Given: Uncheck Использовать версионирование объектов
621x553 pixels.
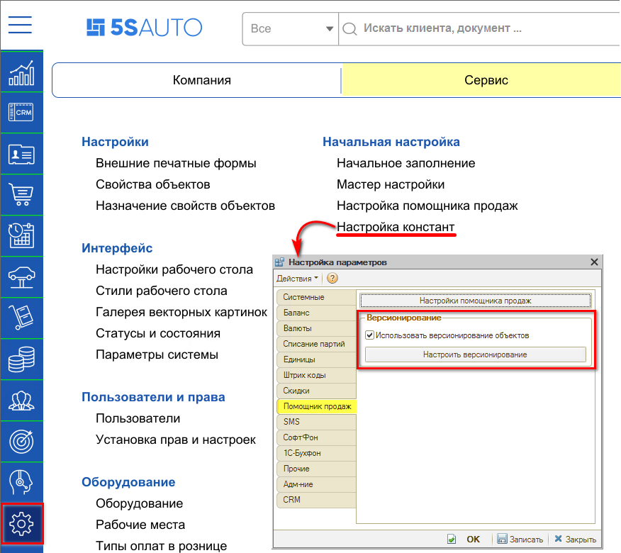Looking at the screenshot, I should [x=370, y=335].
